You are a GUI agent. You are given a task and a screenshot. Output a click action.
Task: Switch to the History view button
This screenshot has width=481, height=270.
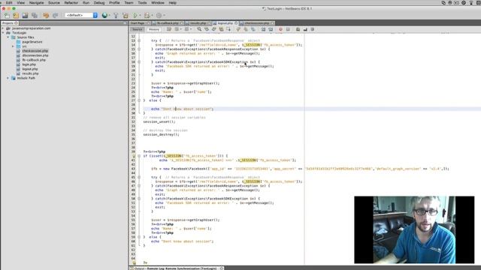coord(154,29)
